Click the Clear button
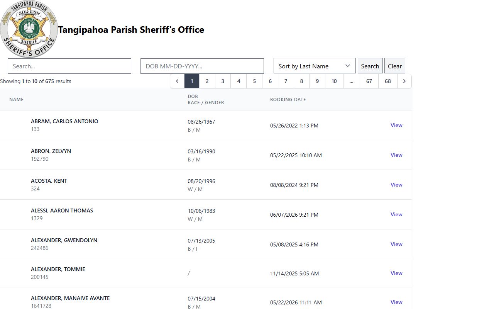Screen dimensions: 494x309 pyautogui.click(x=395, y=66)
